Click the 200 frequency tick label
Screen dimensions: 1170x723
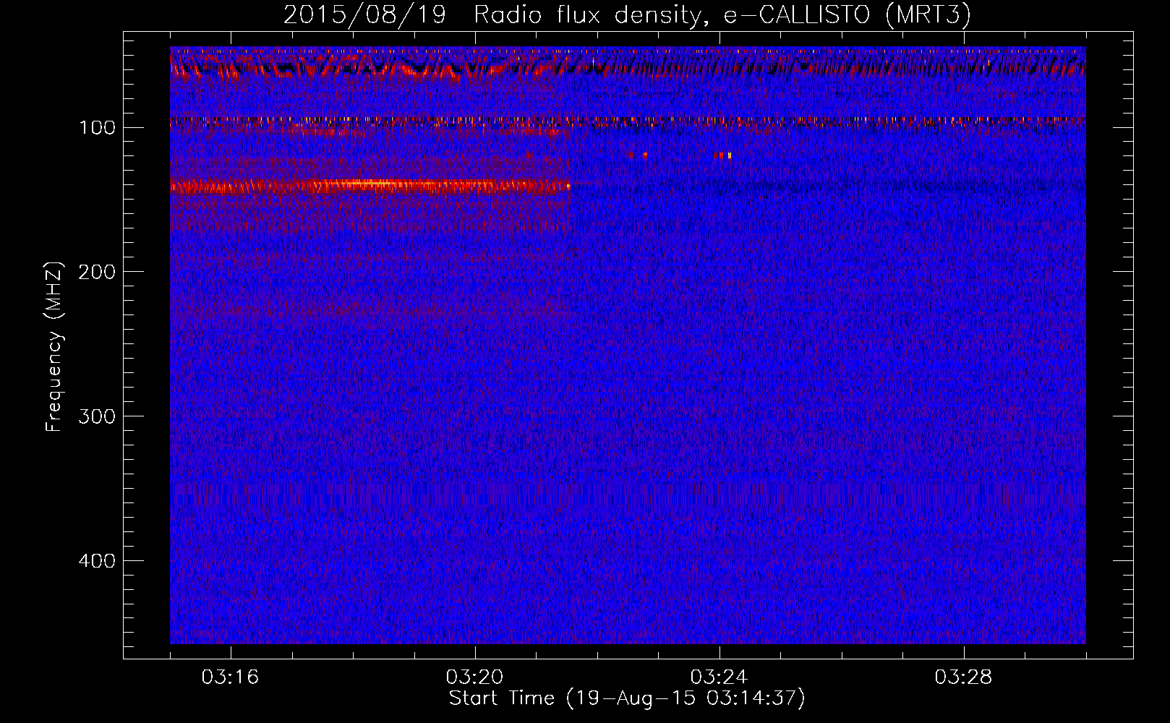pyautogui.click(x=97, y=272)
